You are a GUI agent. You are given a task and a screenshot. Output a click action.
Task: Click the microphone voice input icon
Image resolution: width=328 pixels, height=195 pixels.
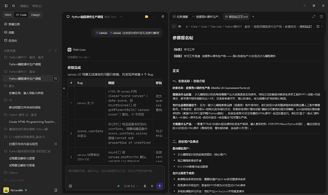(145, 186)
